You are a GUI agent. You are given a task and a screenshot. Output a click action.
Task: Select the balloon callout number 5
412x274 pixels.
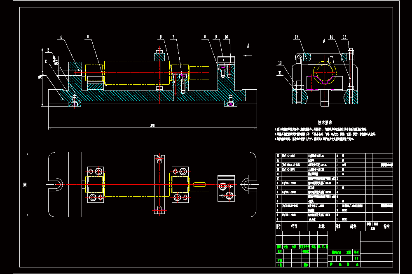tap(88, 37)
